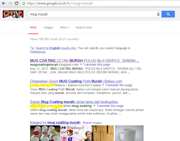The image size is (180, 141).
Task: Expand arrow next to mugcoatingmurah.blogspot.com
Action: click(81, 64)
